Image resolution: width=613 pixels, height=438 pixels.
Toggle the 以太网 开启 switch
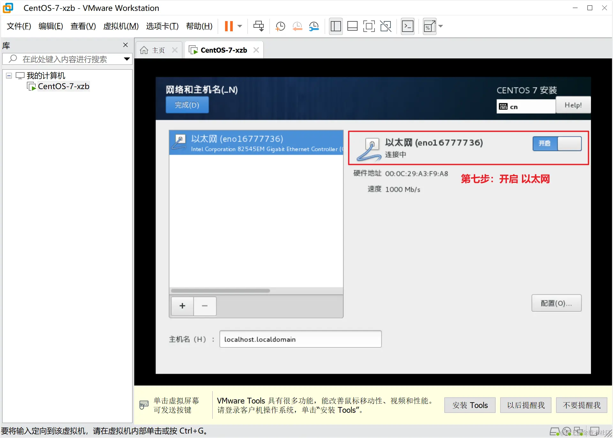[557, 144]
